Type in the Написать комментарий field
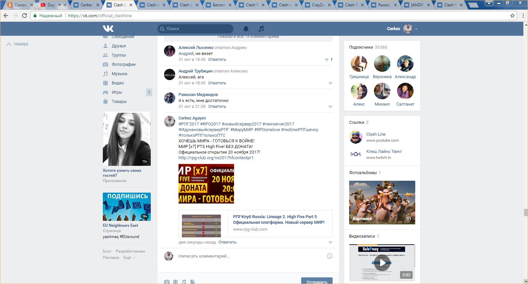Image resolution: width=528 pixels, height=284 pixels. (x=248, y=256)
